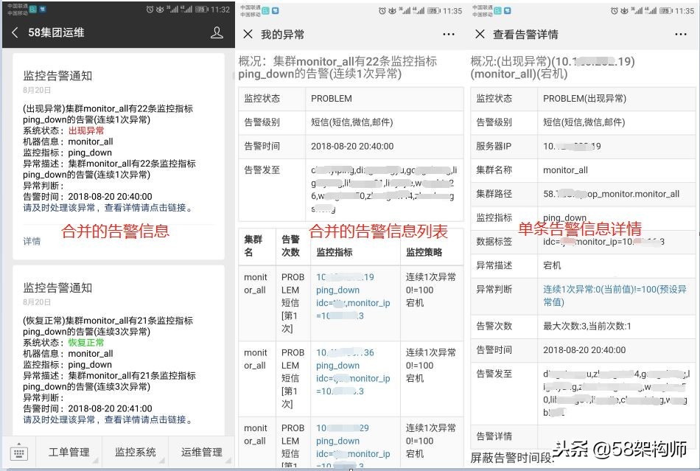Image resolution: width=700 pixels, height=471 pixels.
Task: Open the more options menu on 我的异常 page
Action: click(449, 34)
